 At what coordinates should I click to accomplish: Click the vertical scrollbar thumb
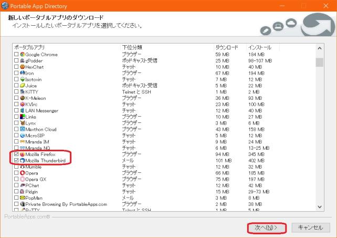320,63
